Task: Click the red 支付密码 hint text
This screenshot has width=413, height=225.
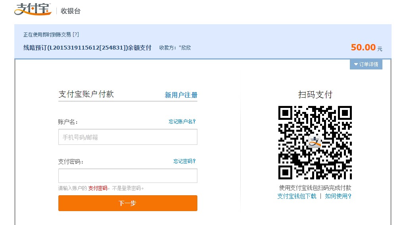Action: tap(98, 188)
